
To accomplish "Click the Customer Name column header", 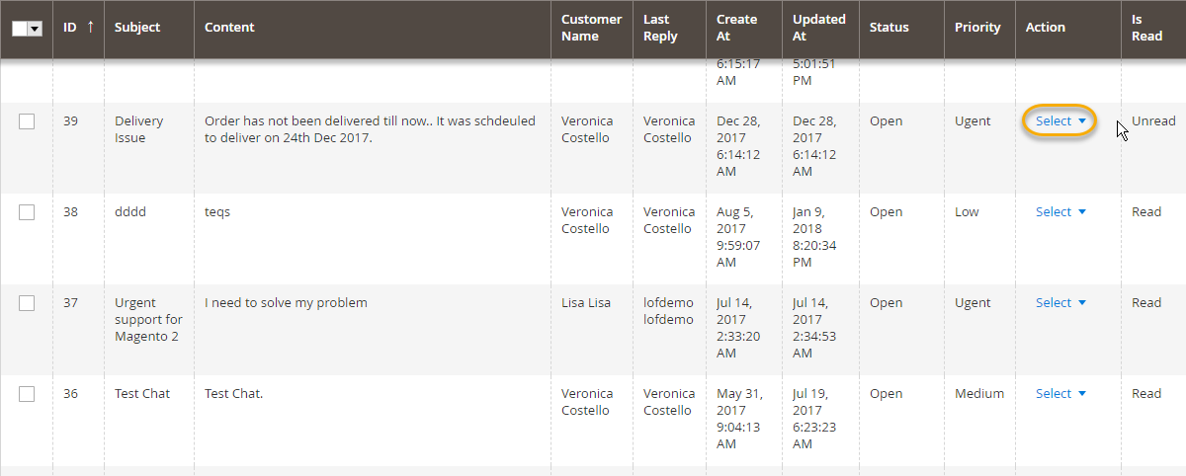I will (x=591, y=28).
